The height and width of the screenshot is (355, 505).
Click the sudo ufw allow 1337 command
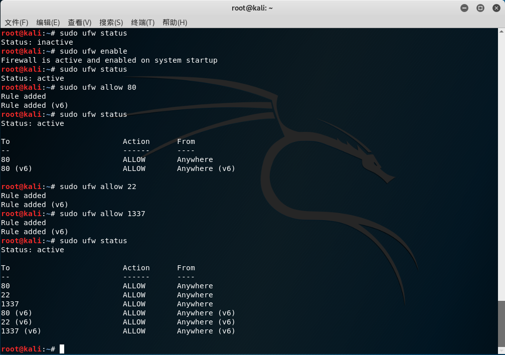pyautogui.click(x=103, y=214)
